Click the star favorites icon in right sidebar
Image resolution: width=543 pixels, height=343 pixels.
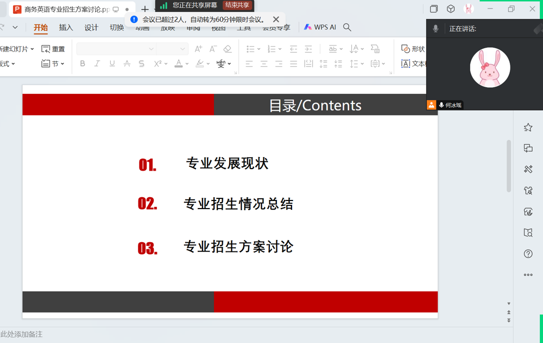527,127
